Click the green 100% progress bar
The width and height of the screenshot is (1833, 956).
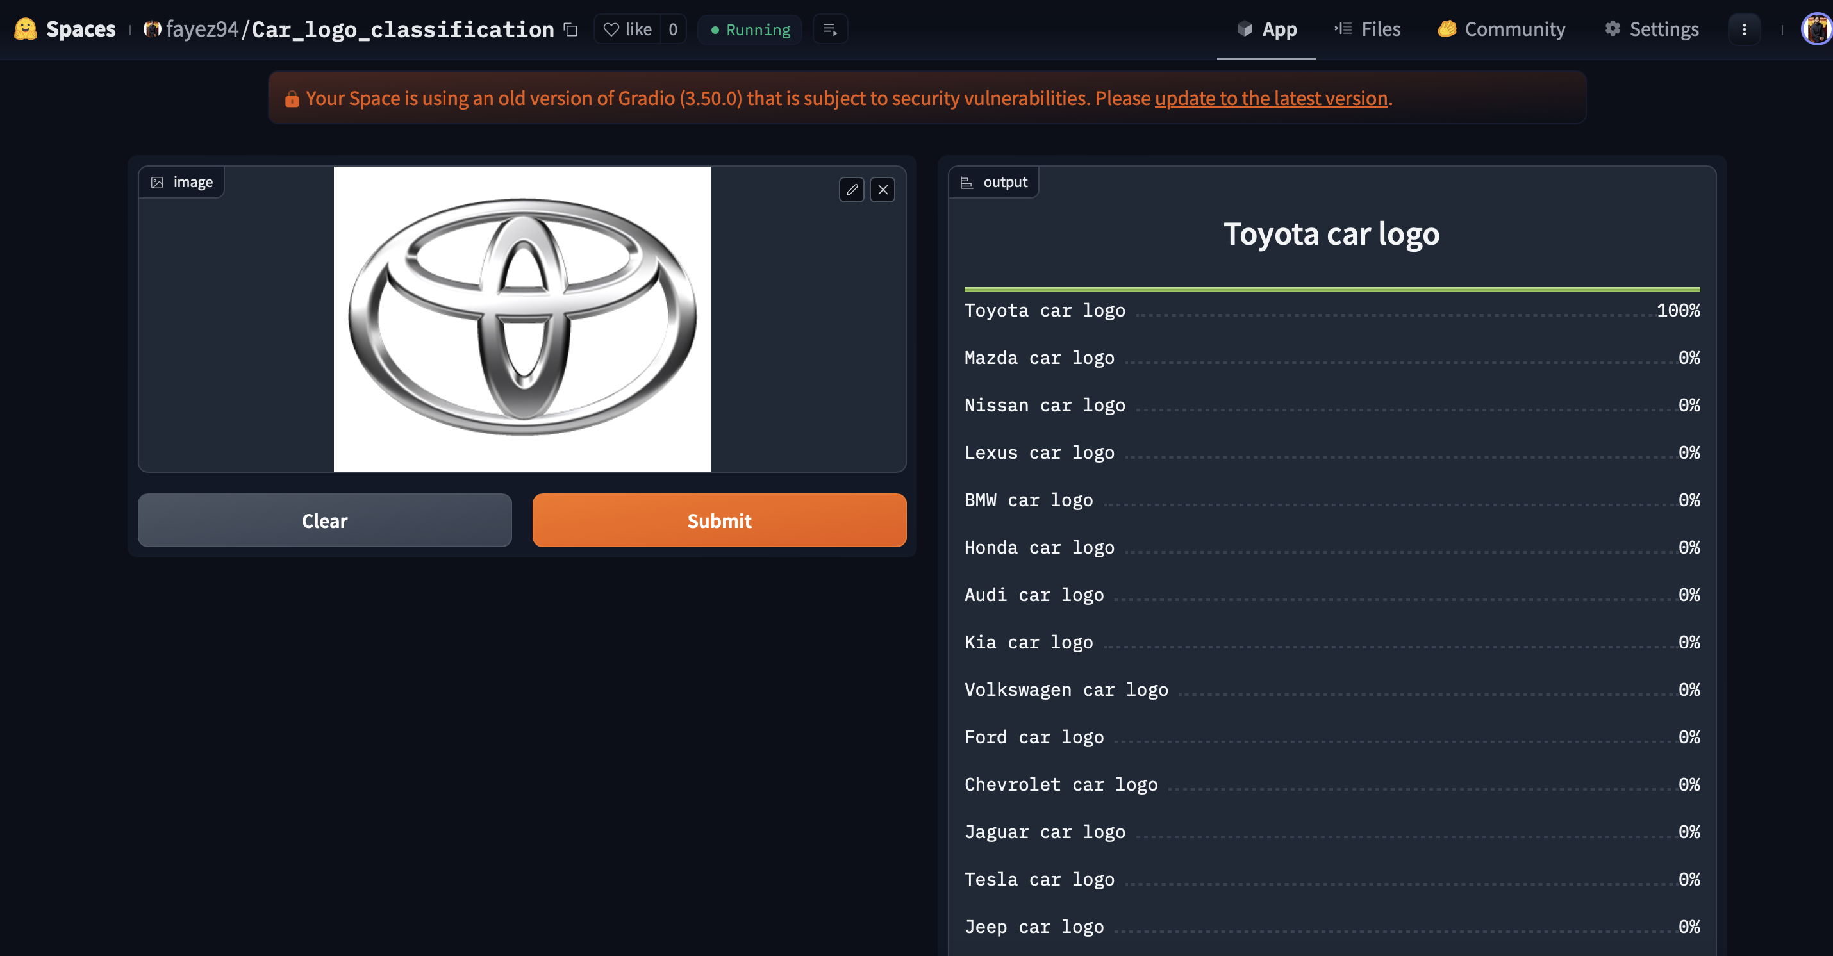point(1331,289)
